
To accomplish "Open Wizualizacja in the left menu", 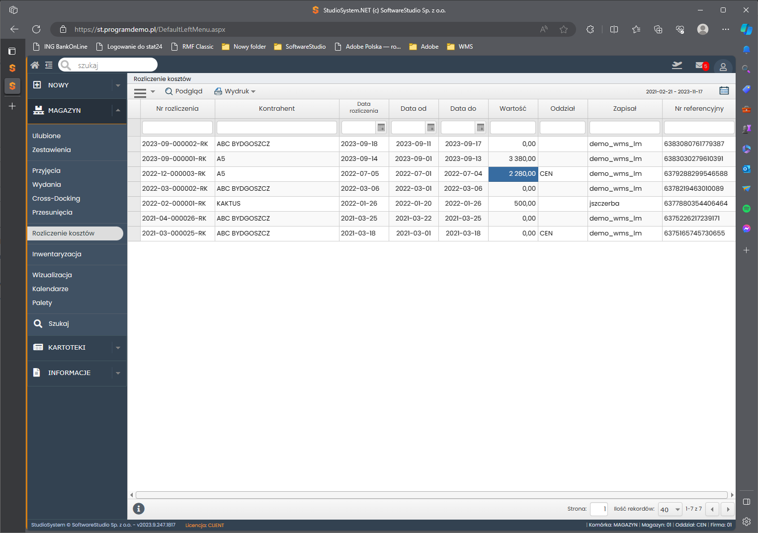I will coord(52,275).
